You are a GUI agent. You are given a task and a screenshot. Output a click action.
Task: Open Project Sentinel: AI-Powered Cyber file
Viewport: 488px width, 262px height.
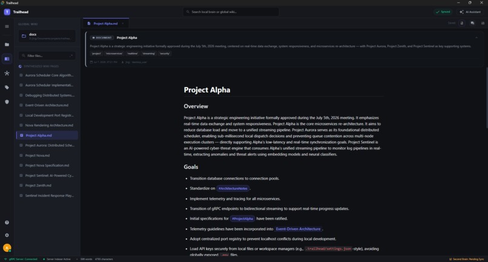[x=47, y=175]
